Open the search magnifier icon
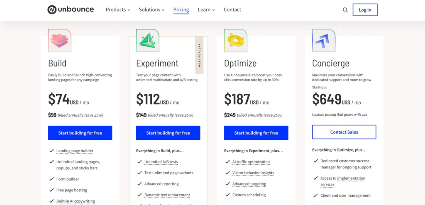This screenshot has height=205, width=425. click(345, 10)
